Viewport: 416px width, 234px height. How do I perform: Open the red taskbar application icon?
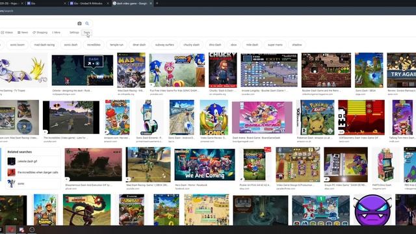click(x=11, y=229)
